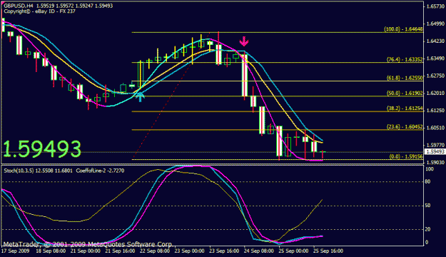
Task: Click the 1.65730 price scale value
Action: pos(435,6)
